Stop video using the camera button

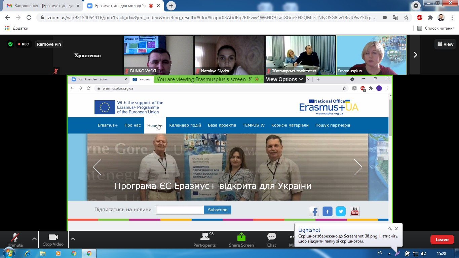click(x=53, y=239)
